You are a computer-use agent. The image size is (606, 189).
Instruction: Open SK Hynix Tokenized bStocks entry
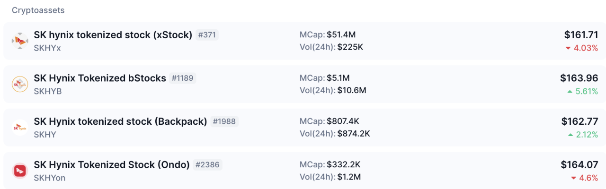click(x=100, y=78)
